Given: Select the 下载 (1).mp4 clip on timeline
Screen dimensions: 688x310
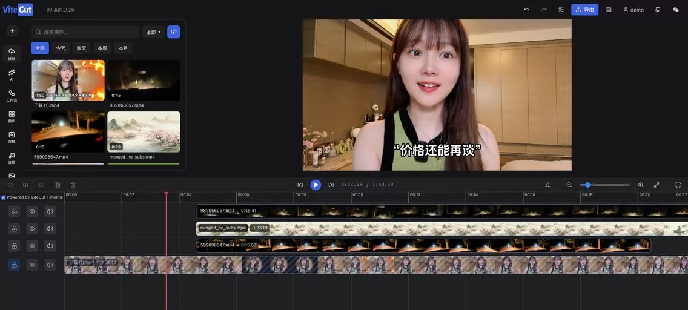Looking at the screenshot, I should tap(376, 265).
